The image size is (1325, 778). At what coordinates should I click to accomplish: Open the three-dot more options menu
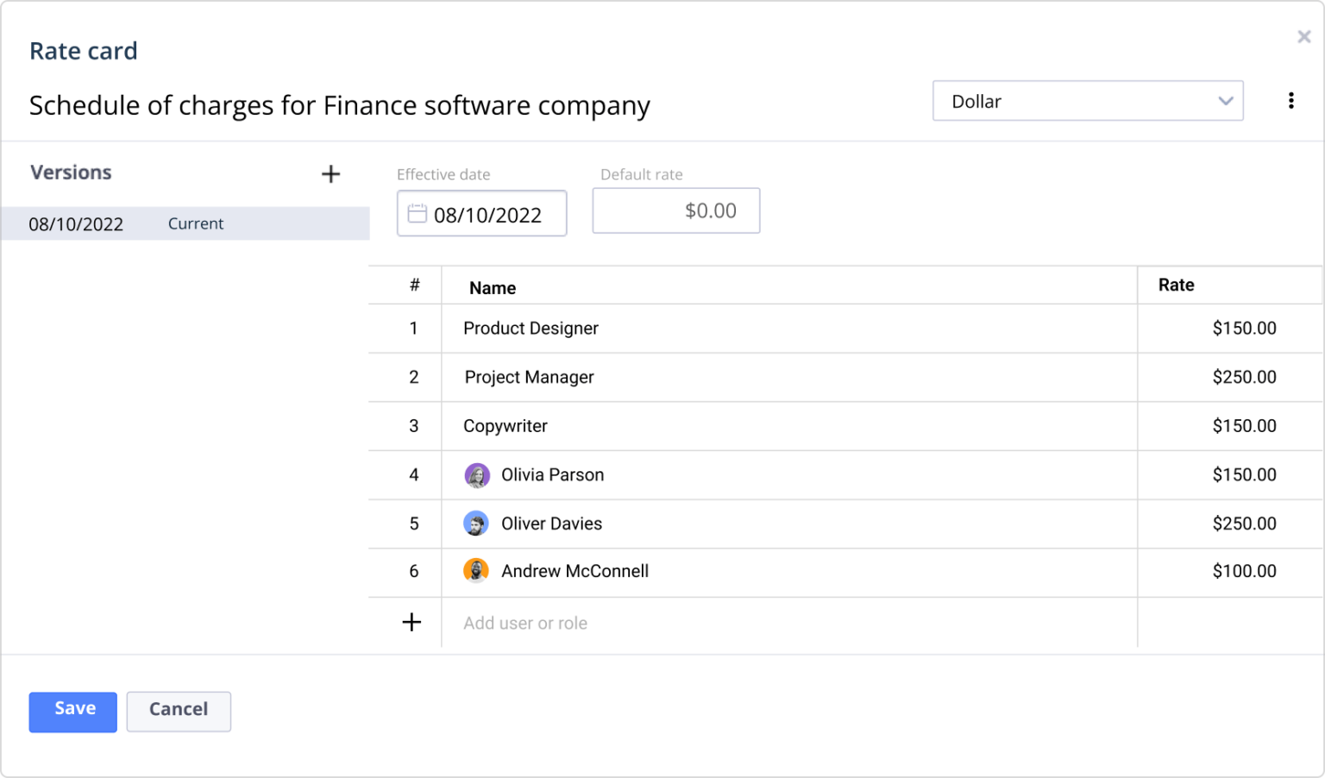(1290, 101)
